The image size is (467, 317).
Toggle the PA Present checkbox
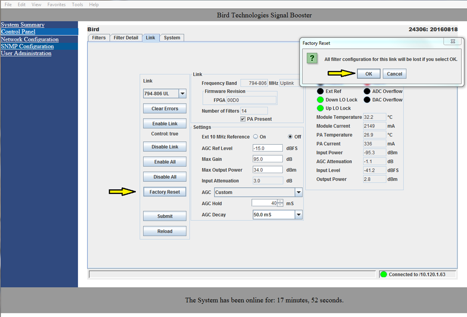(x=243, y=119)
